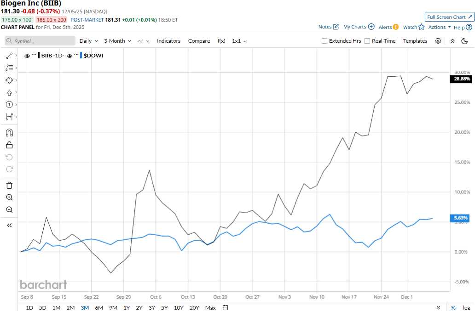475x311 pixels.
Task: Collapse the chart header with double chevron
Action: (x=452, y=41)
